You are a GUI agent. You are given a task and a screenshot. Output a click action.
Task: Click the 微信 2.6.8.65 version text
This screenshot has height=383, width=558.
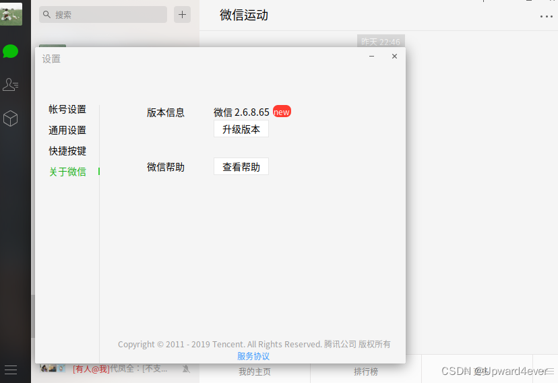tap(241, 112)
